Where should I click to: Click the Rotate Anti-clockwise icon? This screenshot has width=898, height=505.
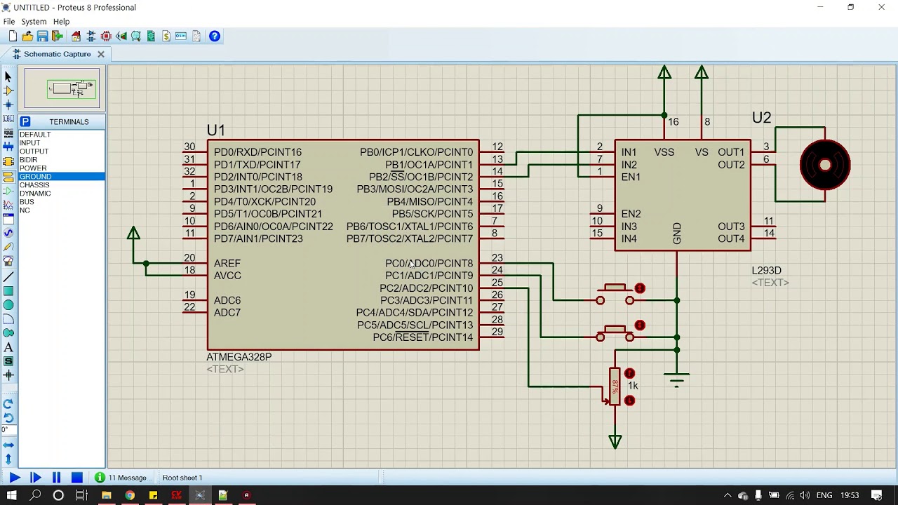click(x=8, y=417)
